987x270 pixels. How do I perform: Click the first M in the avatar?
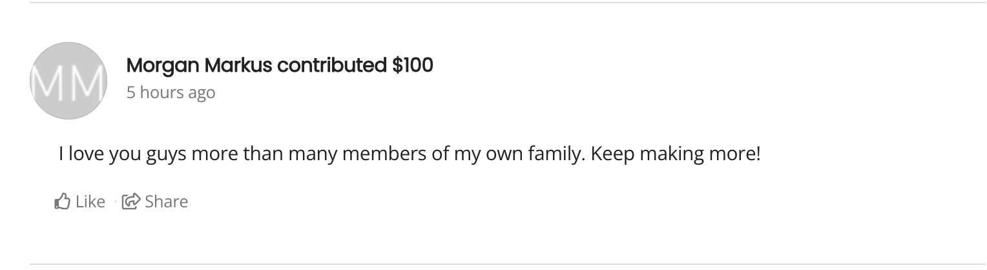(x=49, y=83)
